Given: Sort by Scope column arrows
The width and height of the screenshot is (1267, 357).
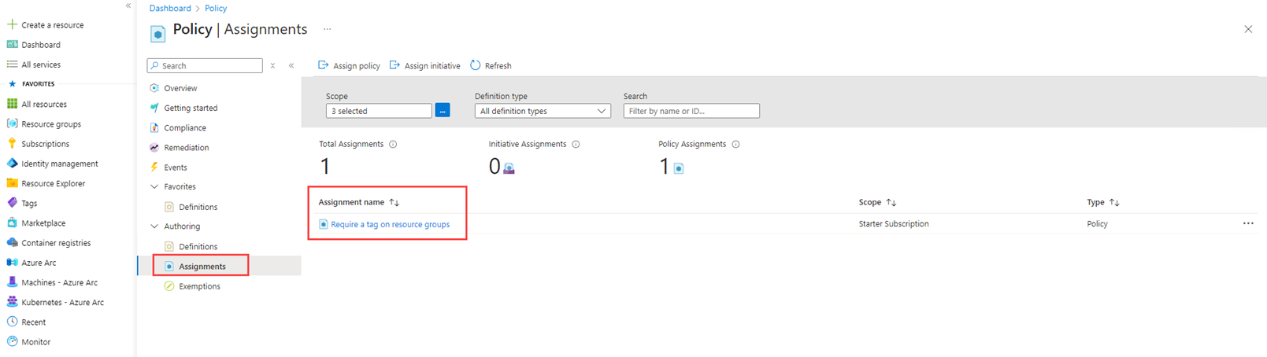Looking at the screenshot, I should point(891,202).
